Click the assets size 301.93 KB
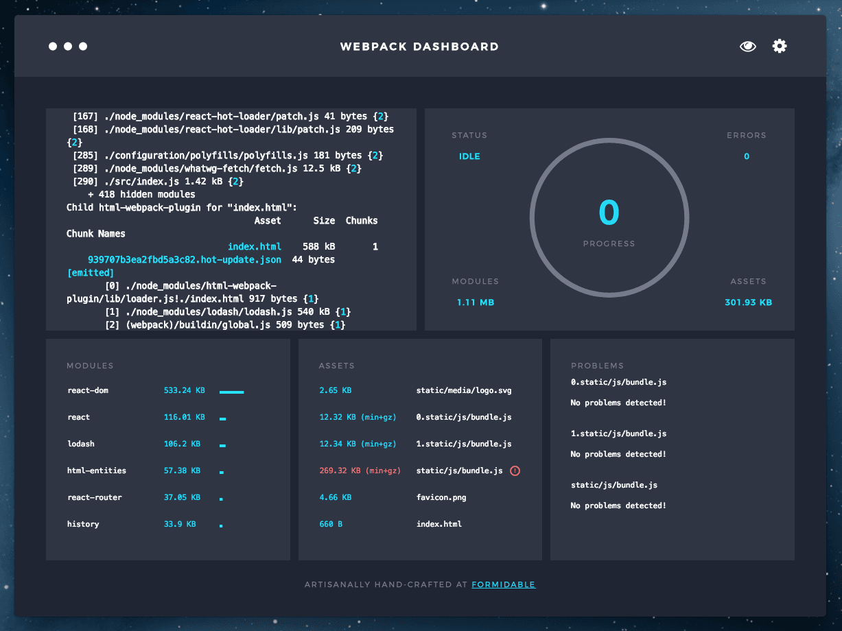The image size is (842, 631). point(748,302)
